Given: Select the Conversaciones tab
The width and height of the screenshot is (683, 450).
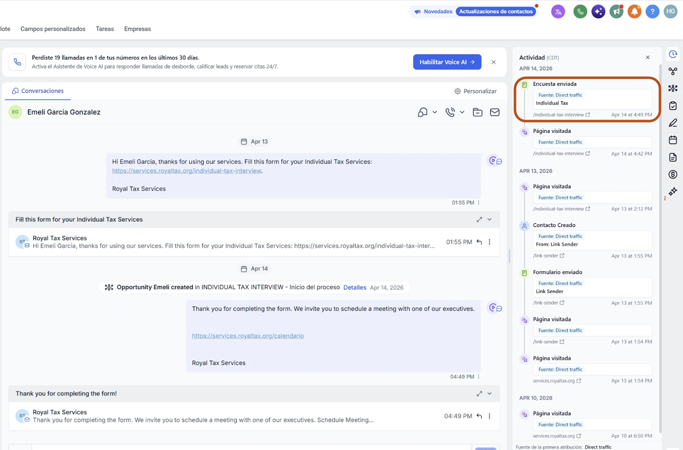Looking at the screenshot, I should 38,91.
